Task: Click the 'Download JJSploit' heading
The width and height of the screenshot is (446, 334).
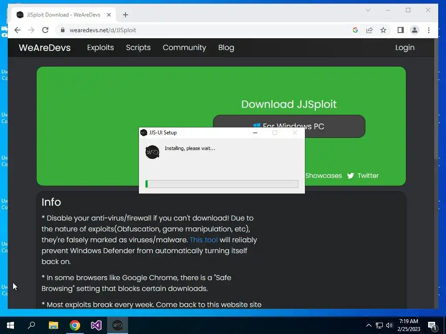Action: pos(289,104)
